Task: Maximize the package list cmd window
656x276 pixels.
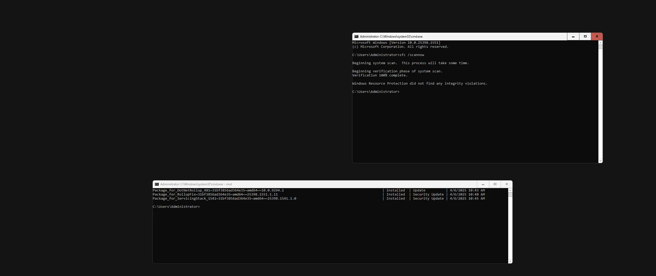Action: point(495,184)
